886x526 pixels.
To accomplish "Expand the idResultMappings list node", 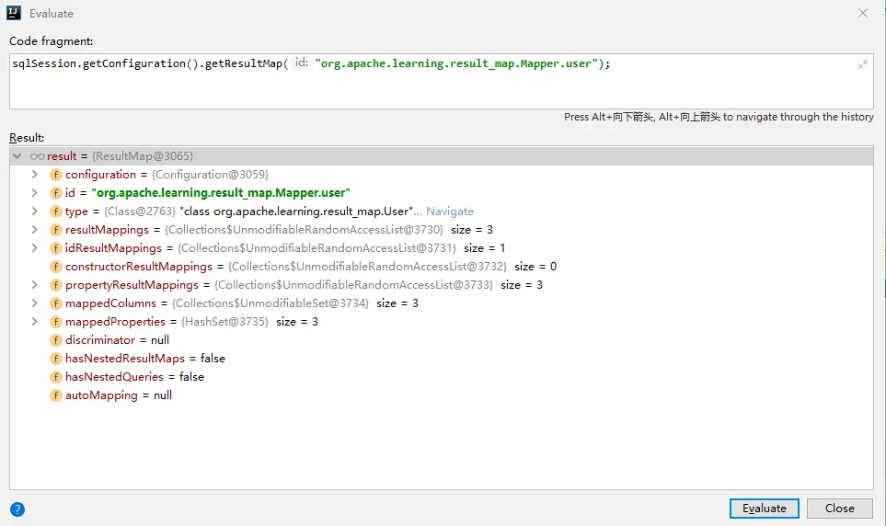I will point(34,248).
